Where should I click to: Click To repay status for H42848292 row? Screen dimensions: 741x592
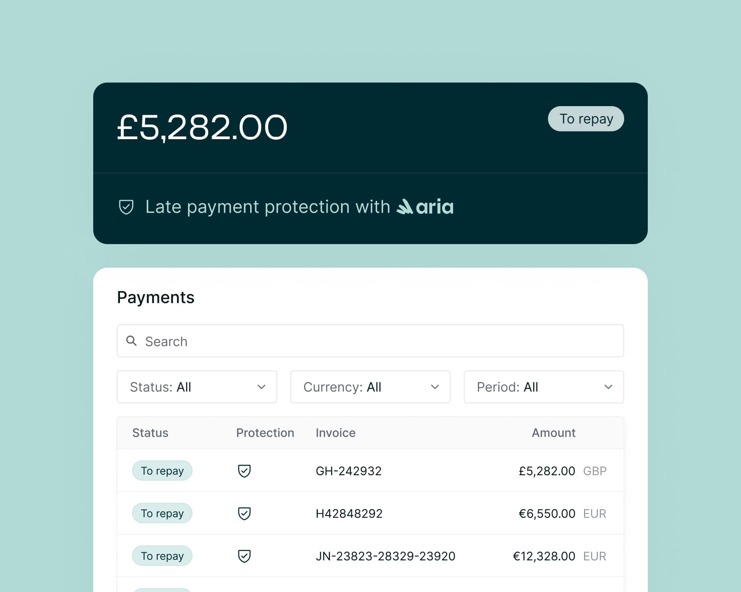click(x=162, y=513)
